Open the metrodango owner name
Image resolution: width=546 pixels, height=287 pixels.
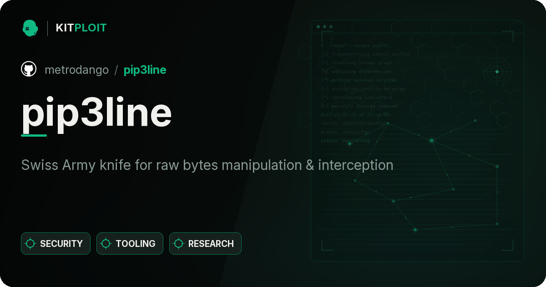[76, 70]
